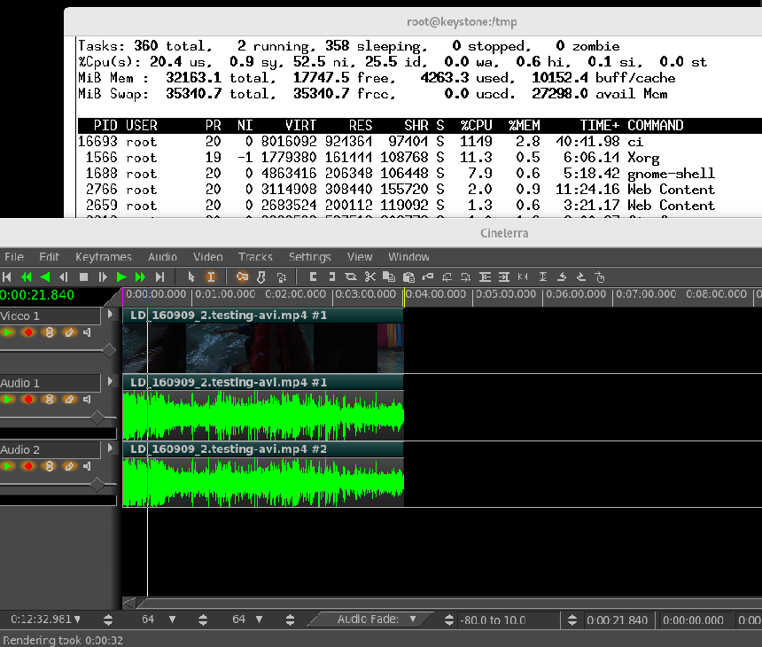Click the Paste clipboard icon in toolbar
This screenshot has height=647, width=762.
[x=408, y=277]
